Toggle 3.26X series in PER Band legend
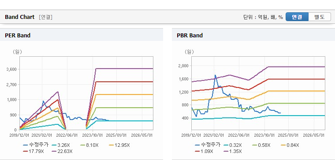This screenshot has width=335, height=160. coord(61,145)
